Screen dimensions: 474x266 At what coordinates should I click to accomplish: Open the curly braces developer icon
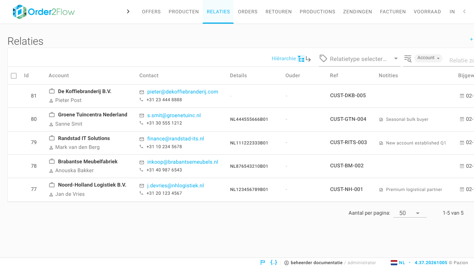(274, 262)
